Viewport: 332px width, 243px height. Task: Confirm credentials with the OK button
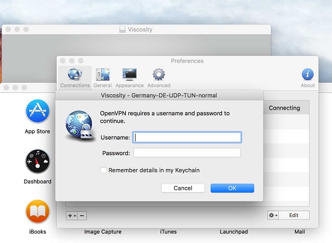coord(232,188)
